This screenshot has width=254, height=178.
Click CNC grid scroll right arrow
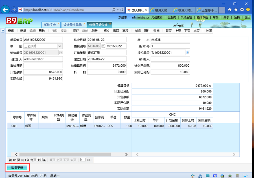coord(234,154)
